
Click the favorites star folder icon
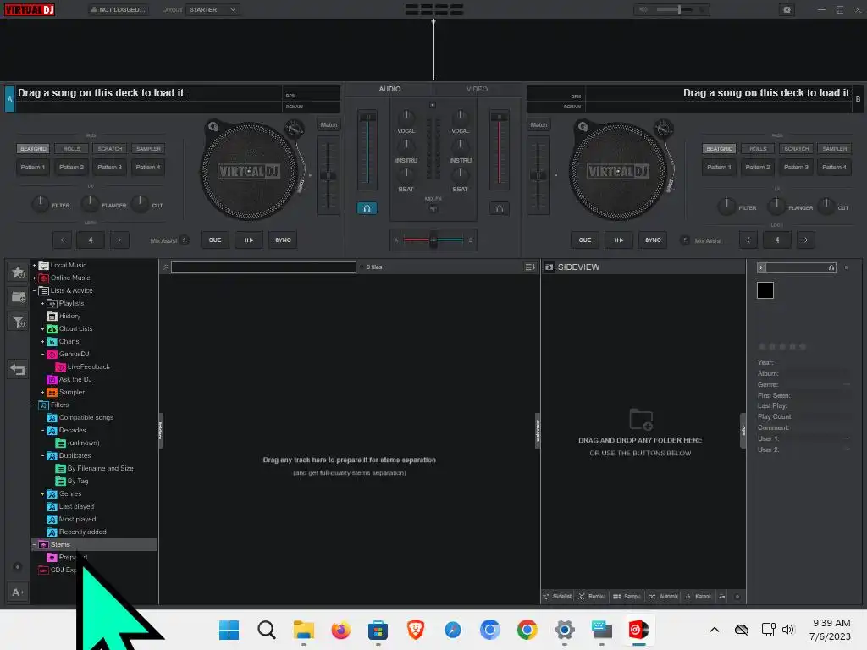[x=19, y=272]
